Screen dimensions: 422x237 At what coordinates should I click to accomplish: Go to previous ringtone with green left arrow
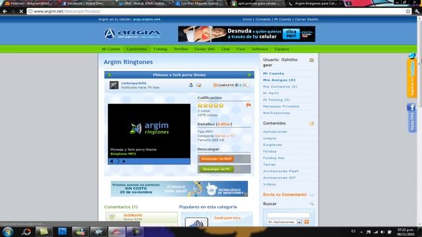point(109,74)
